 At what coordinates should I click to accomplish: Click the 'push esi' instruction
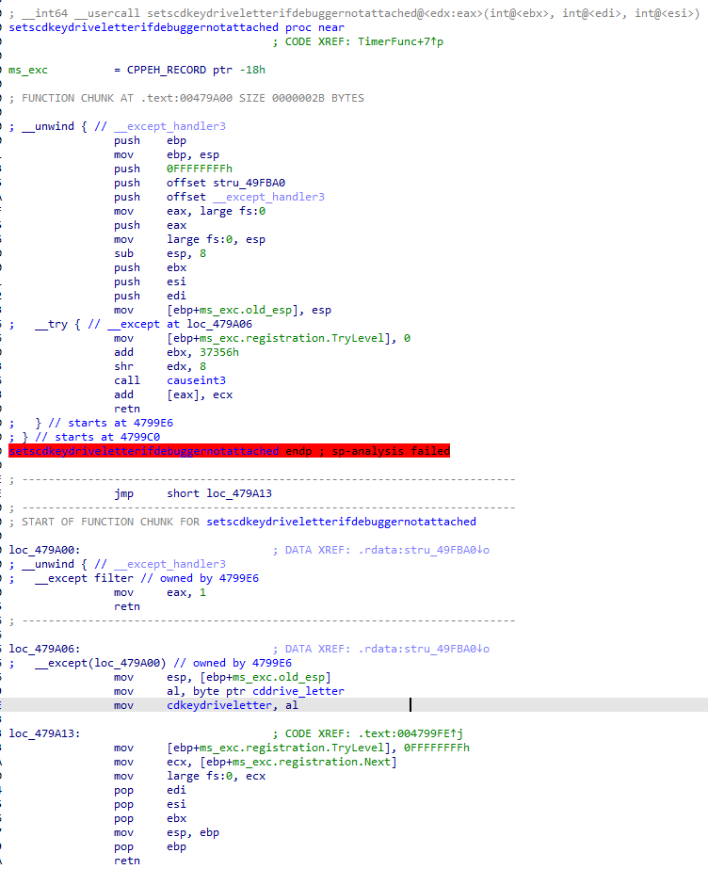click(150, 282)
